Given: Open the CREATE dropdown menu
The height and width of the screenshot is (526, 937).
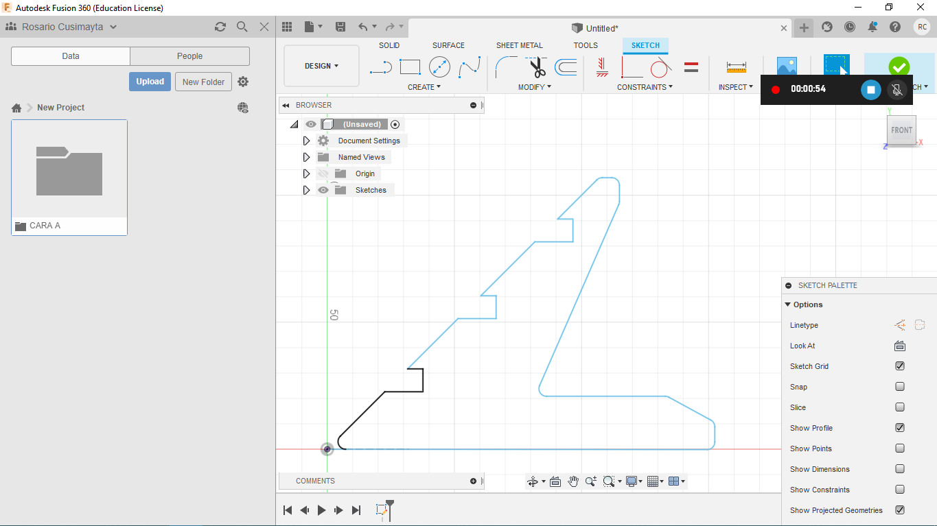Looking at the screenshot, I should point(424,87).
